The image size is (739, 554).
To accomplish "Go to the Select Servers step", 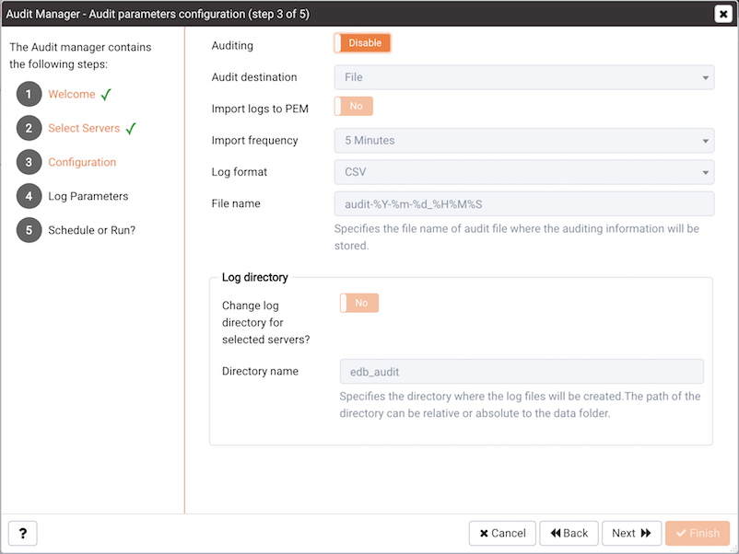I will pyautogui.click(x=84, y=128).
